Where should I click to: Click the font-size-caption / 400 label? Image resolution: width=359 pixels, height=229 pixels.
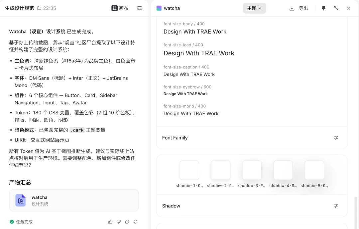click(x=186, y=67)
